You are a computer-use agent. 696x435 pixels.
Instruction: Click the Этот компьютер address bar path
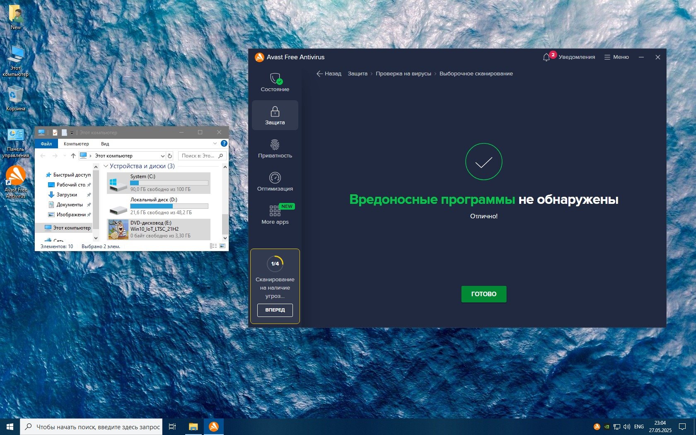(114, 156)
